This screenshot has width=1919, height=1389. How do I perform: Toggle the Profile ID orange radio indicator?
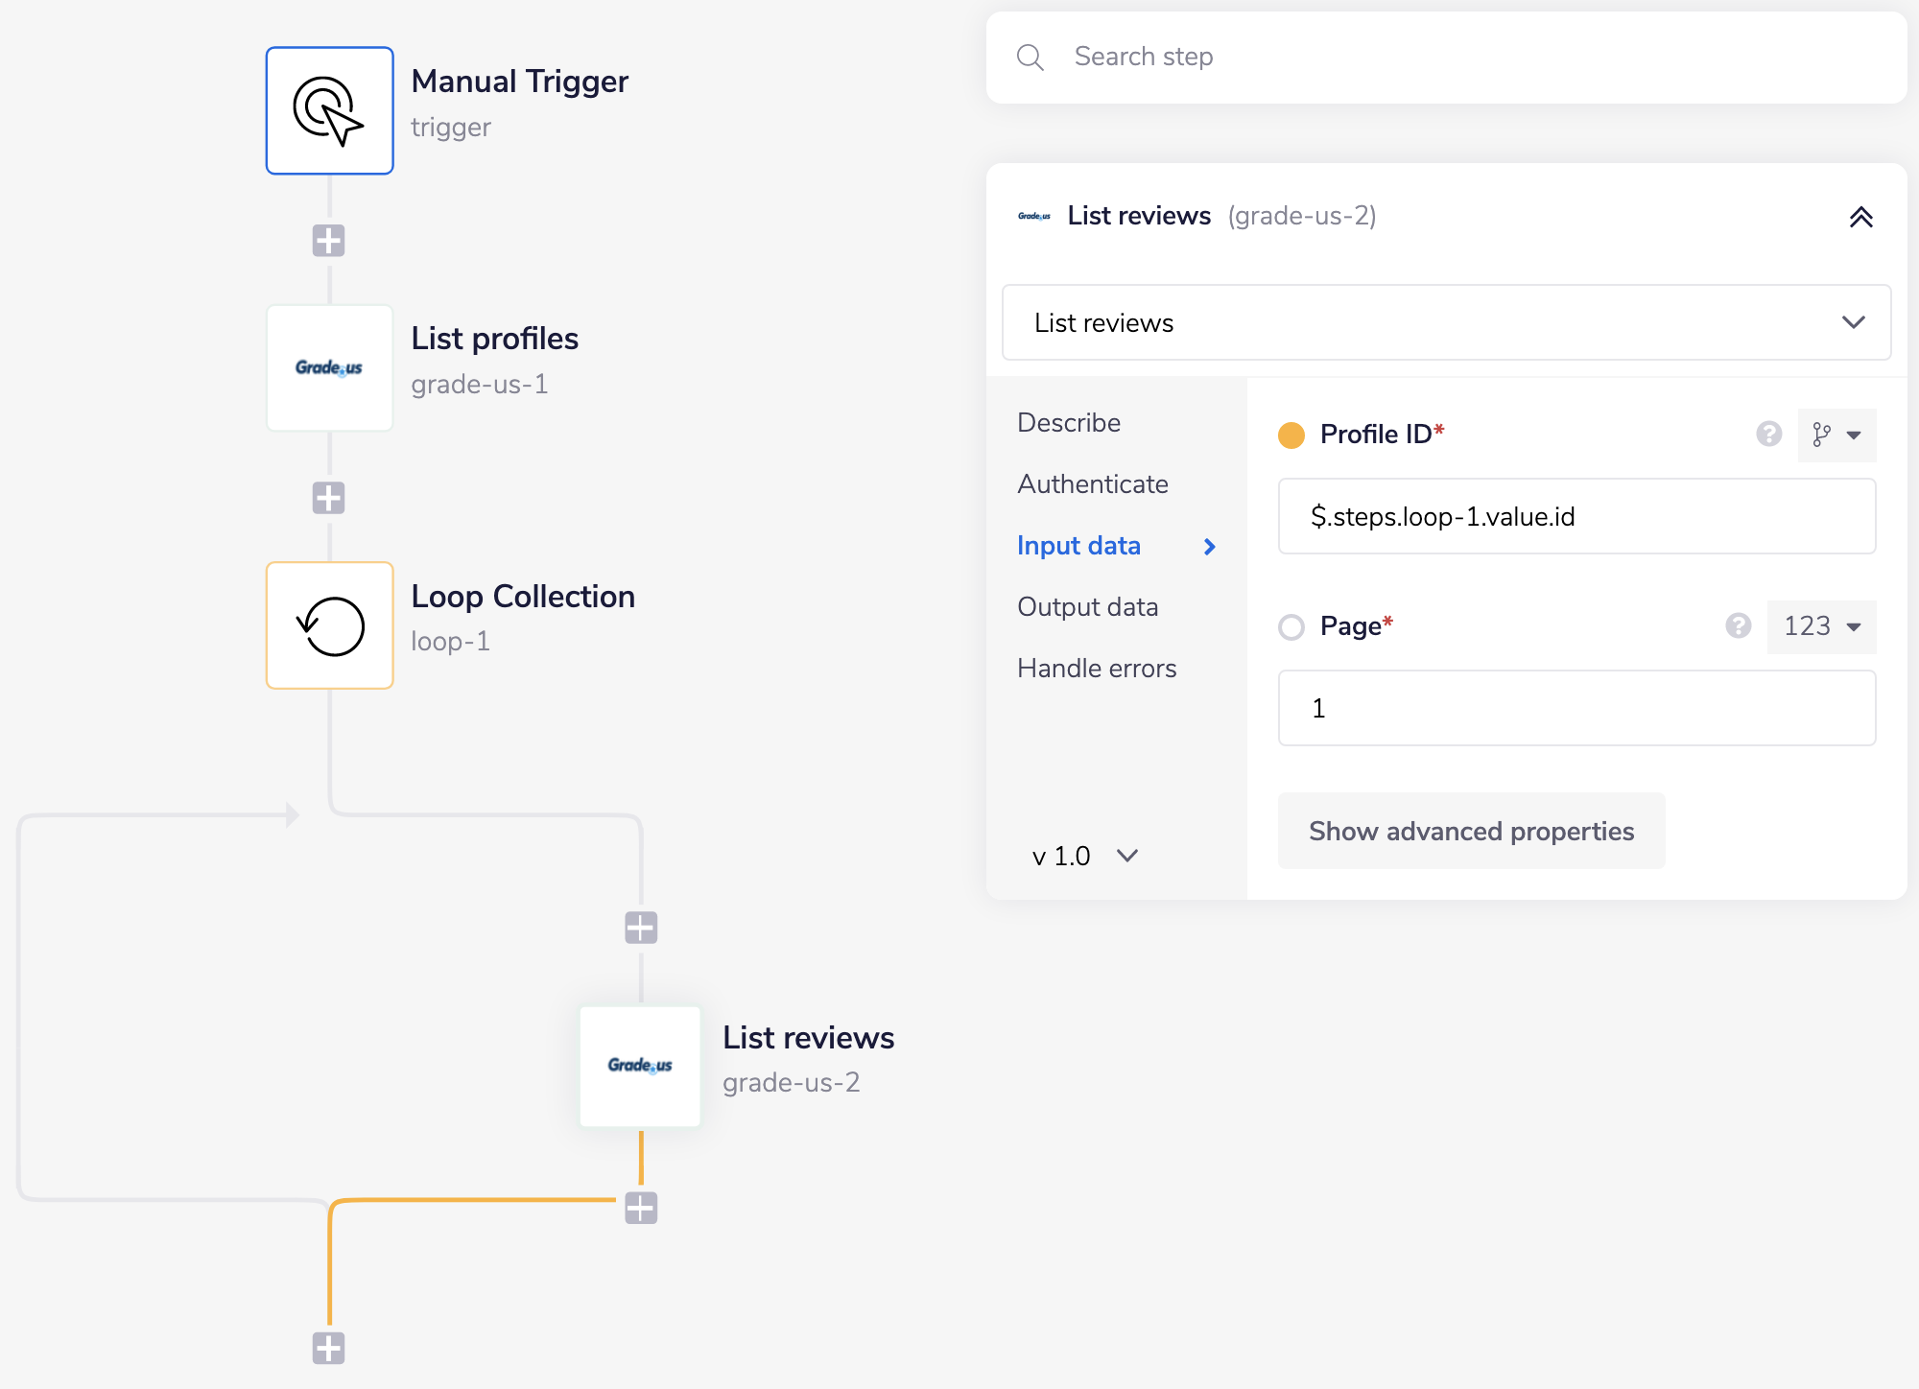coord(1291,436)
